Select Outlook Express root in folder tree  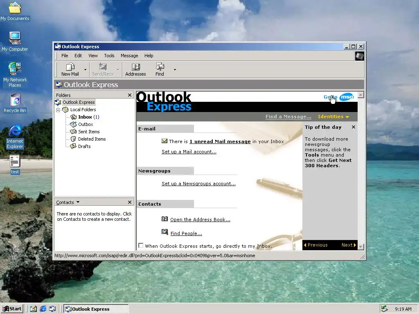tap(79, 102)
